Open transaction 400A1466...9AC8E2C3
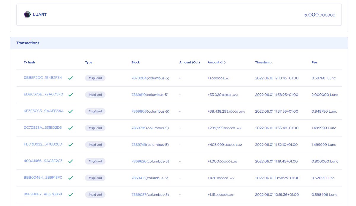Screen dimensions: 356x206 coord(43,161)
